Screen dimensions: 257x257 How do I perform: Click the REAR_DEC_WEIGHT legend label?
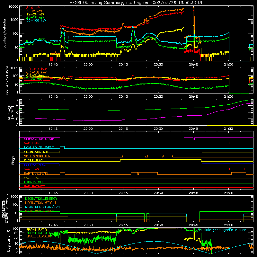click(x=40, y=211)
